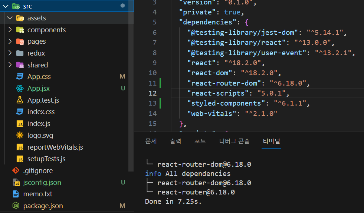Collapse the src folder chevron
This screenshot has width=364, height=213.
[x=6, y=6]
